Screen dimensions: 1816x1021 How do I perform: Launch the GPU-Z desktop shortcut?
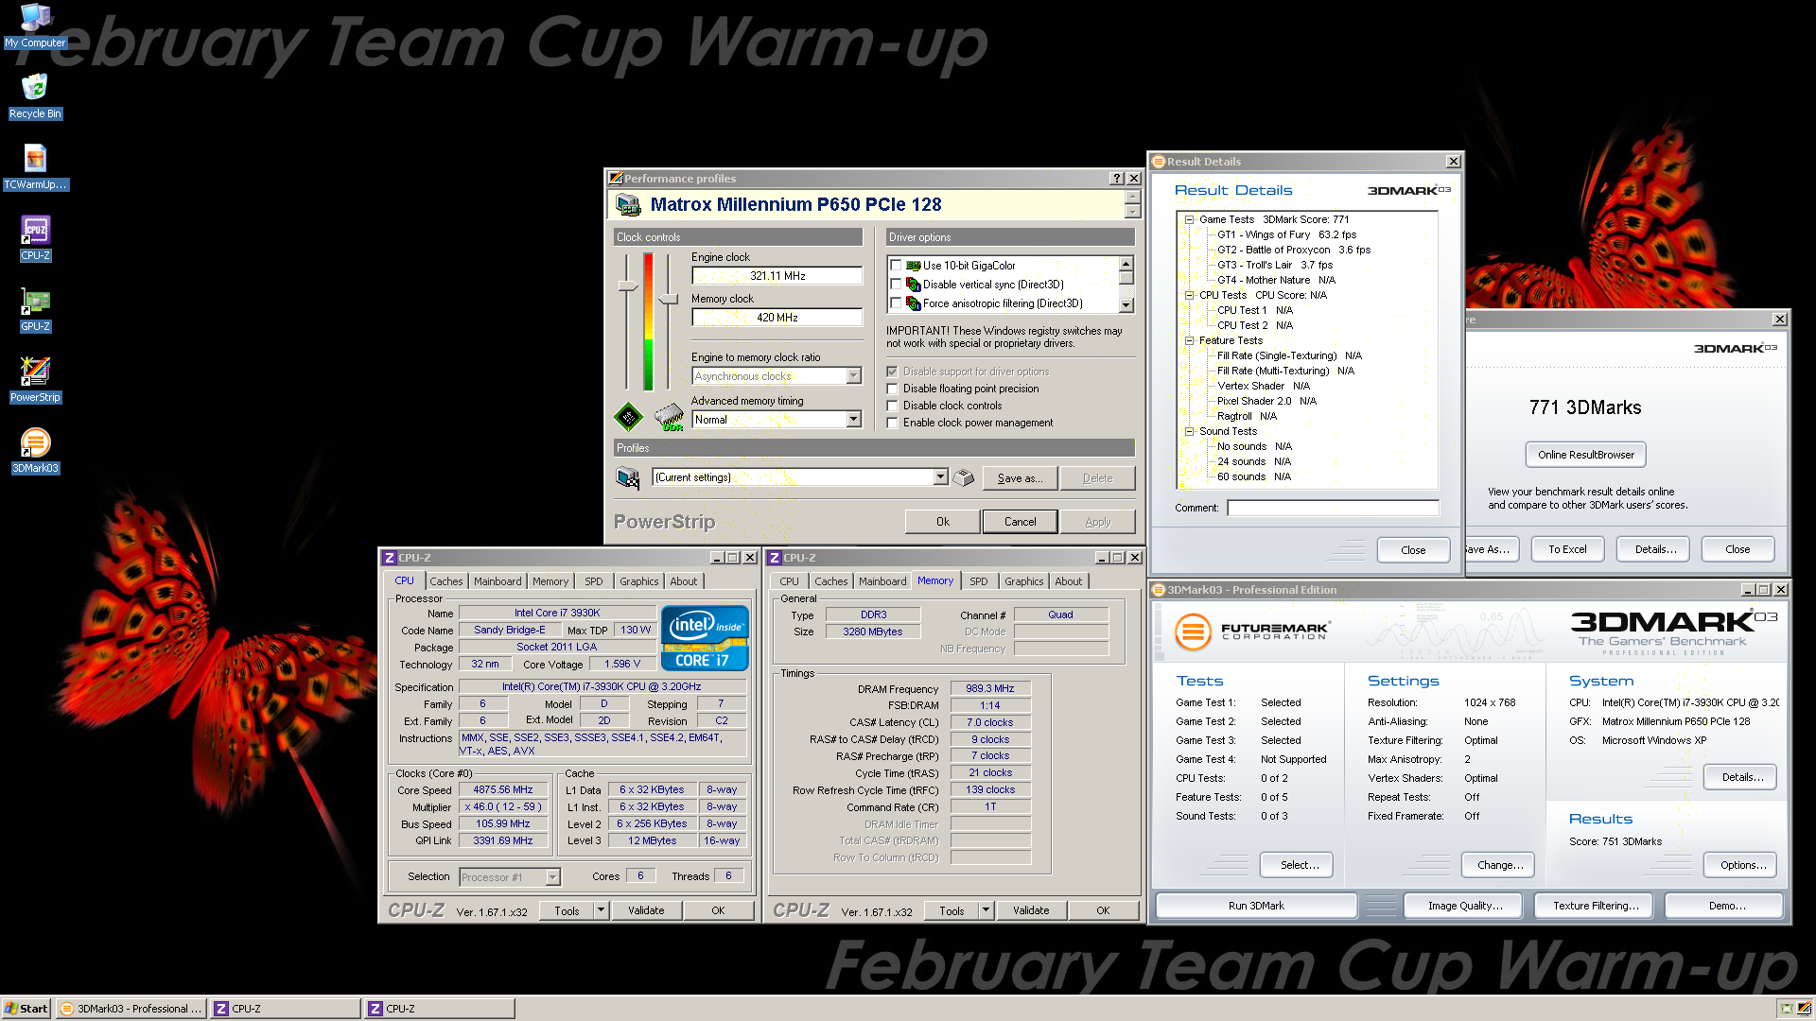pyautogui.click(x=35, y=308)
